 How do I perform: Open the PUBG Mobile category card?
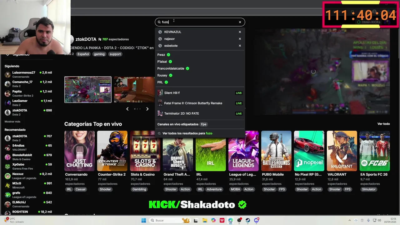click(x=276, y=151)
